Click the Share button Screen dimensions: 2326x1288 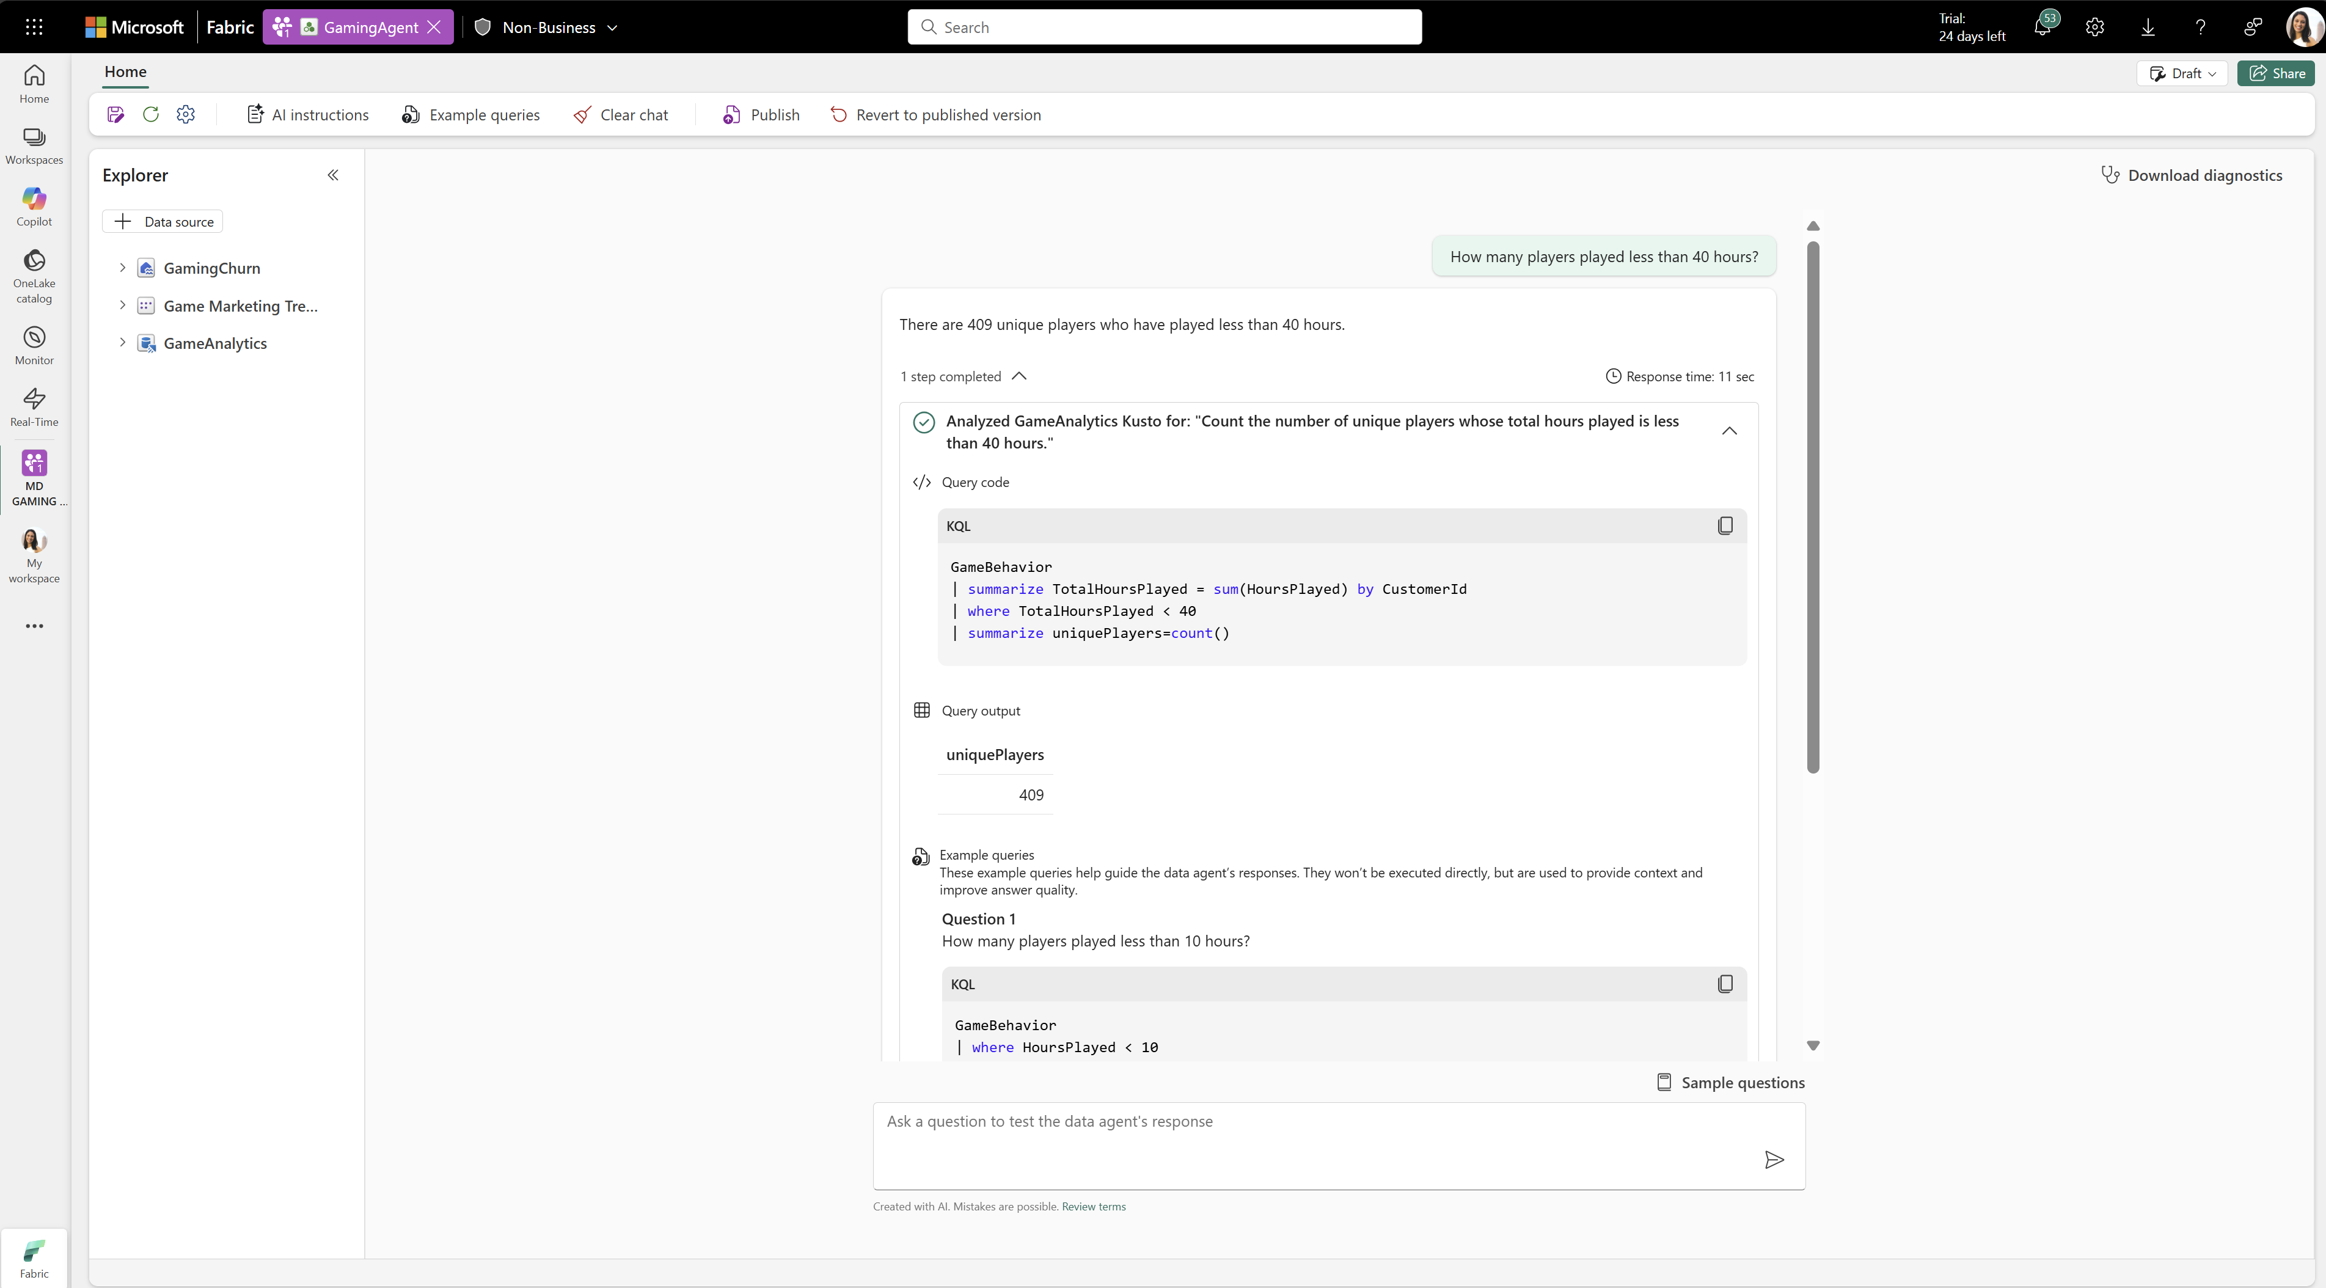pos(2277,73)
